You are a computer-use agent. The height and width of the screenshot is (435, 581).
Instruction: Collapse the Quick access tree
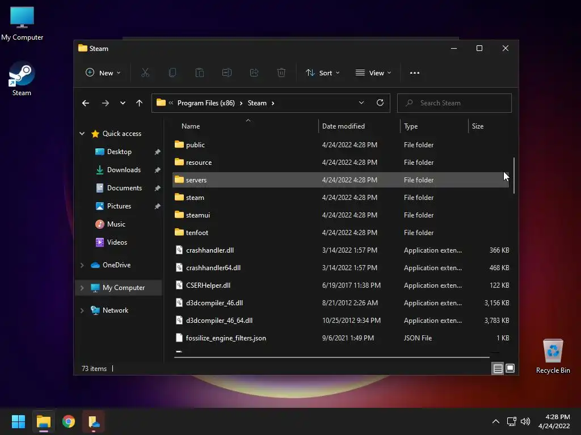tap(82, 134)
